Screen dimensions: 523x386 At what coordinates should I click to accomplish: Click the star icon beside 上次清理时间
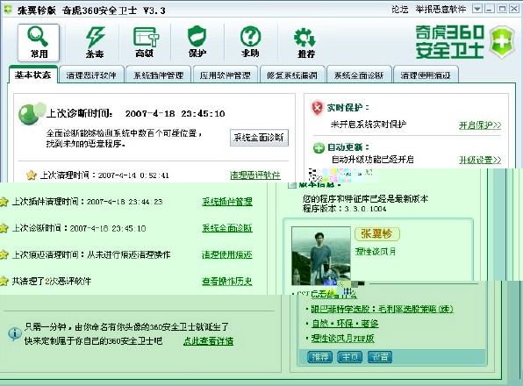coord(31,175)
